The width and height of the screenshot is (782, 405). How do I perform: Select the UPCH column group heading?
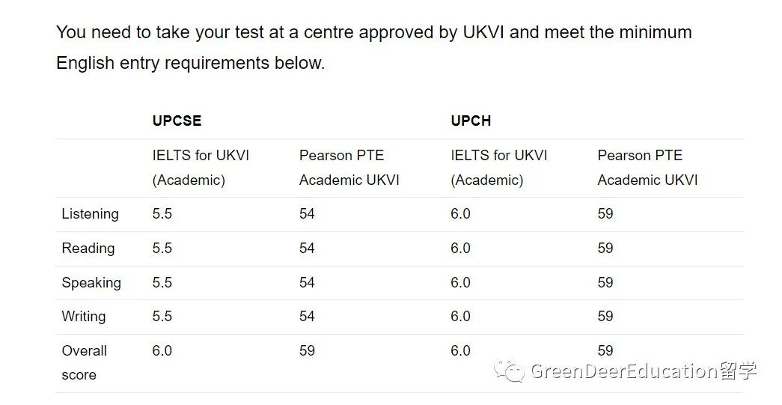point(471,121)
